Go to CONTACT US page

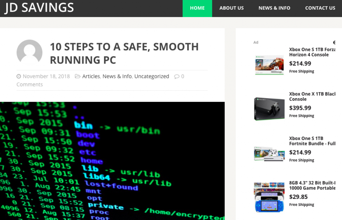click(x=320, y=8)
